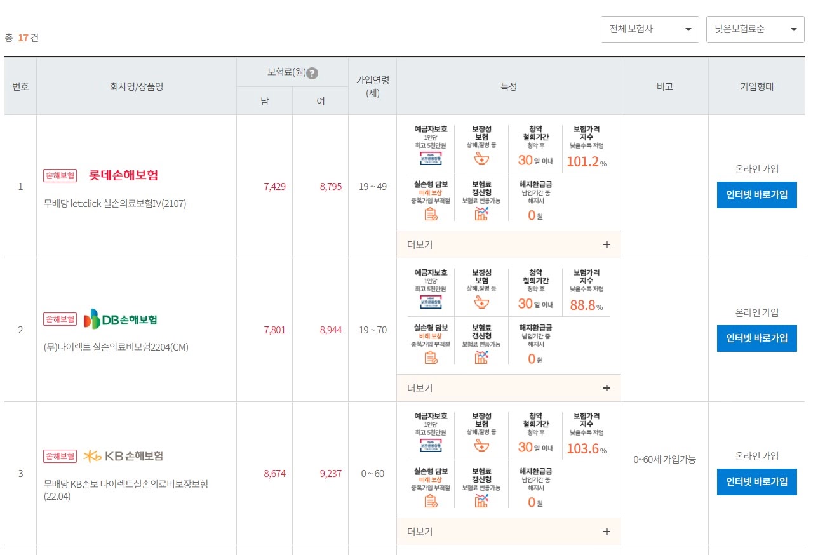The image size is (832, 555).
Task: Expand 더보기 for the DB손해보험 row
Action: 509,388
